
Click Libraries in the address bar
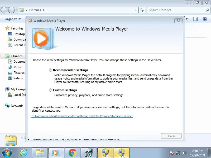point(35,10)
